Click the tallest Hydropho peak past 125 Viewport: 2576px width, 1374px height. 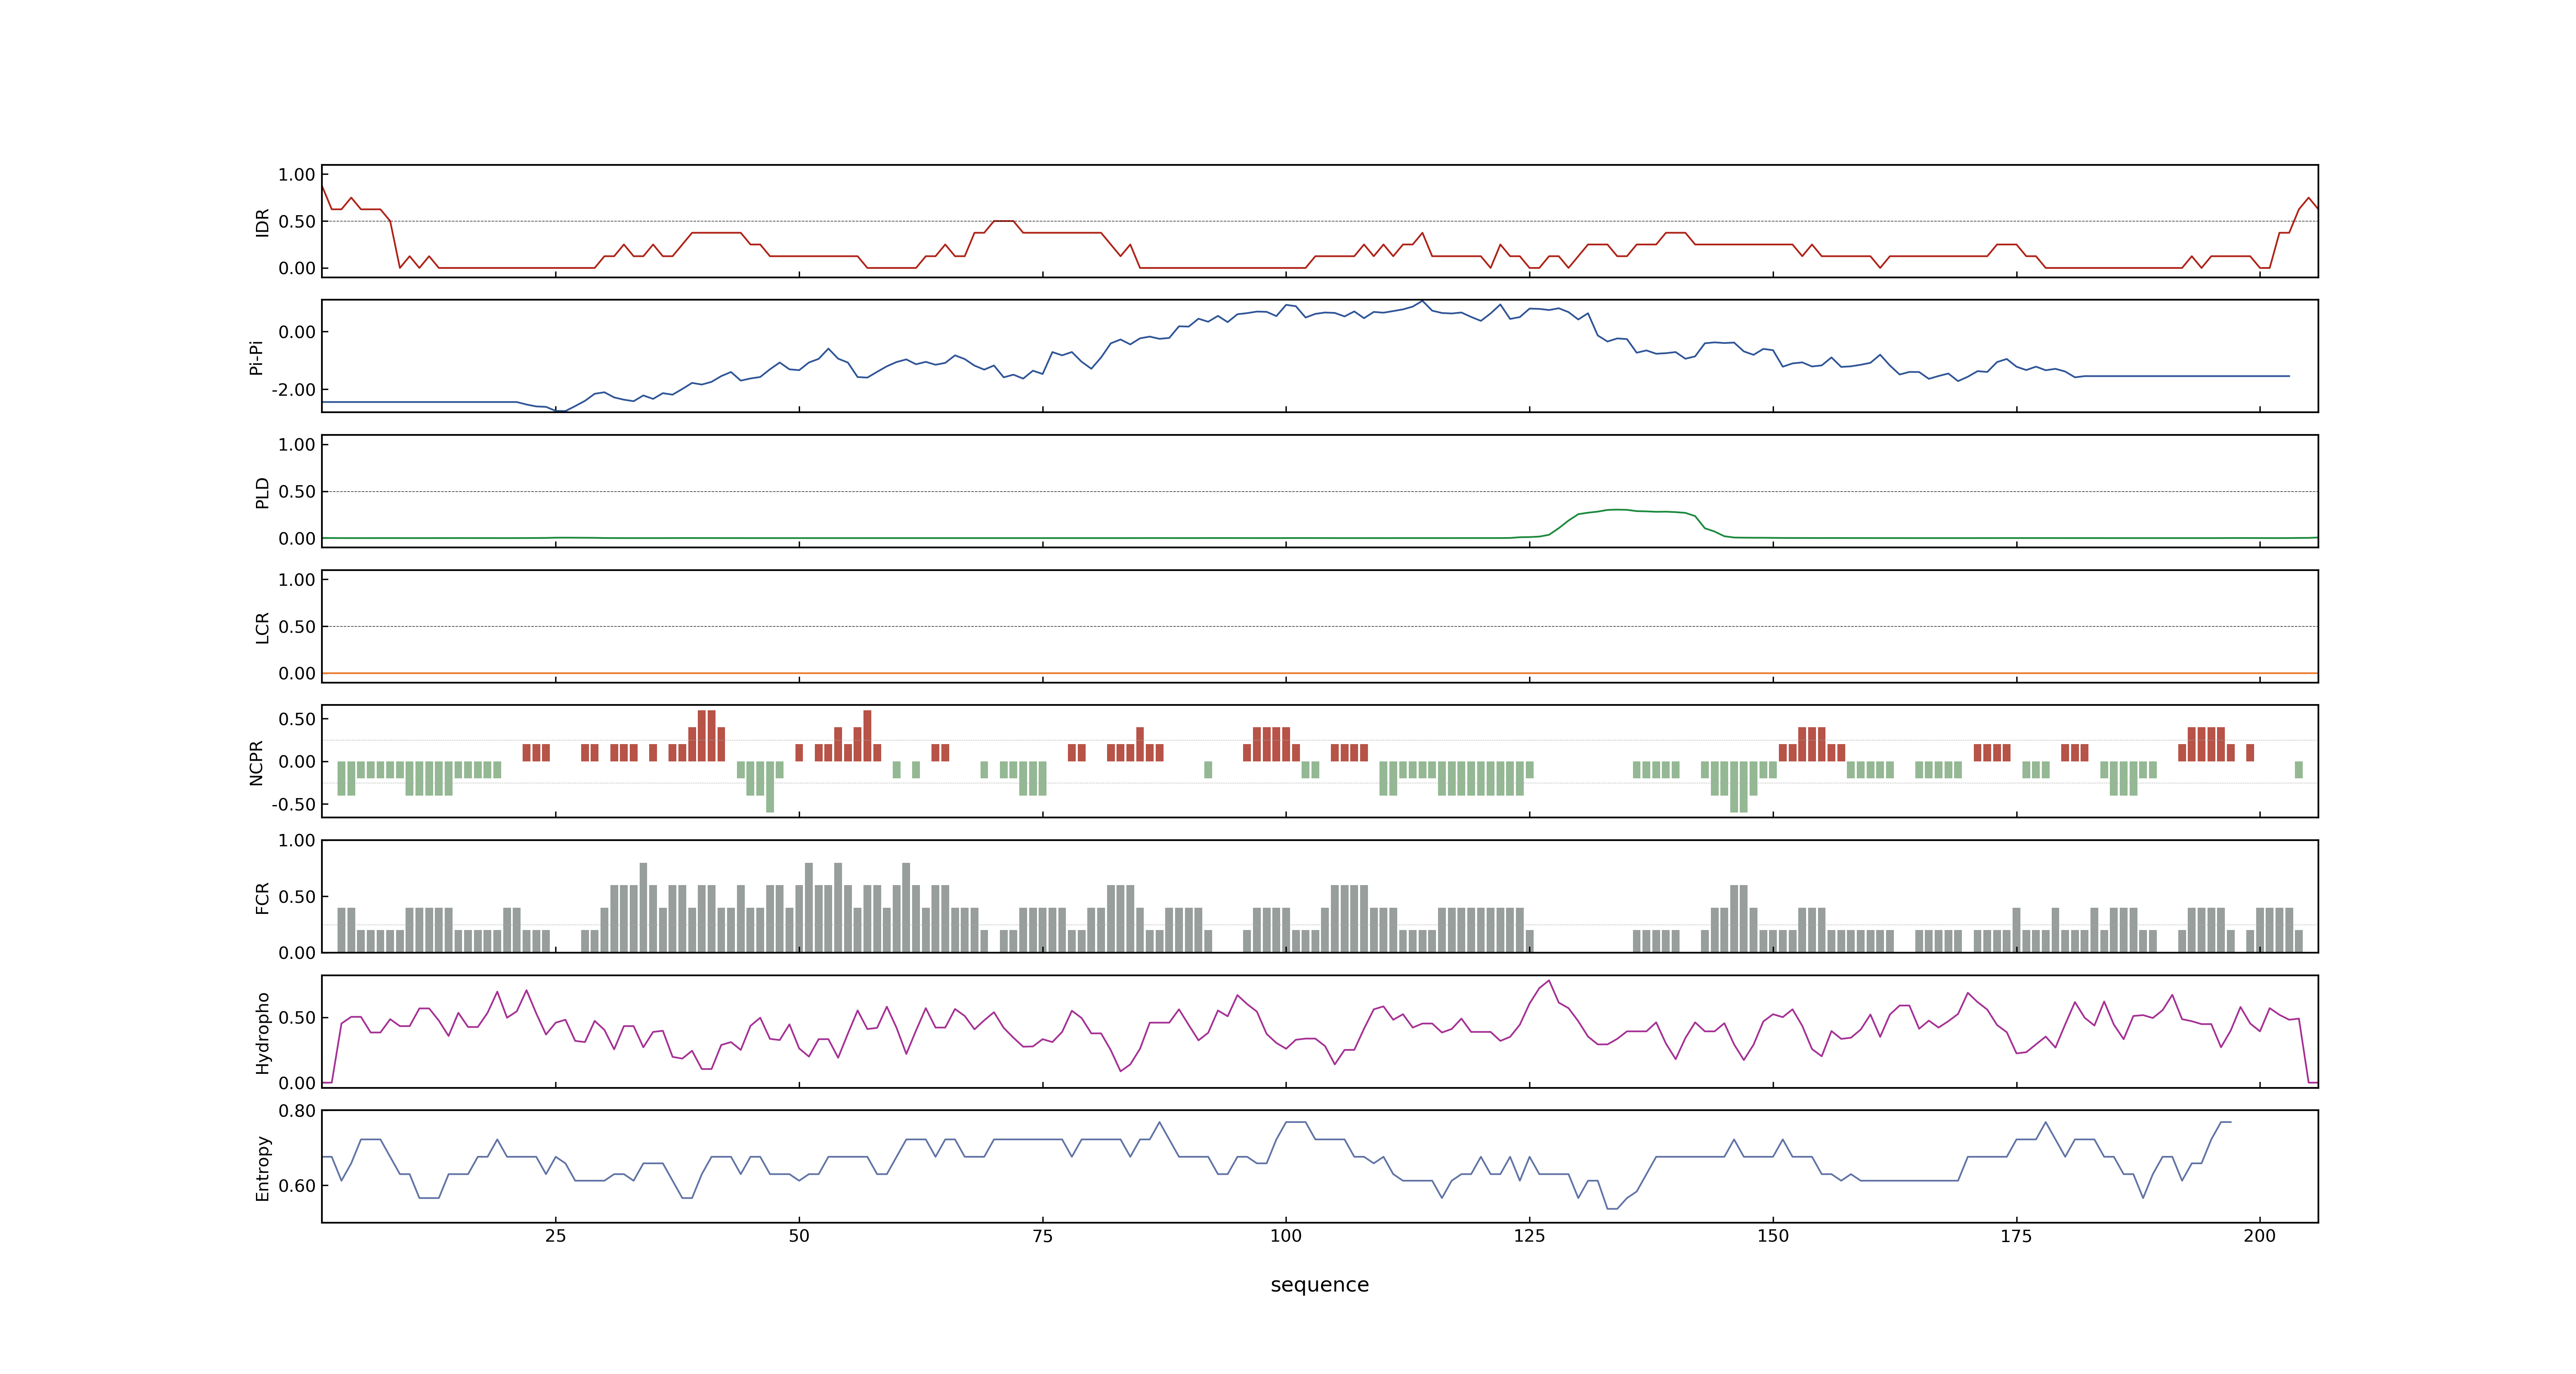tap(1549, 981)
